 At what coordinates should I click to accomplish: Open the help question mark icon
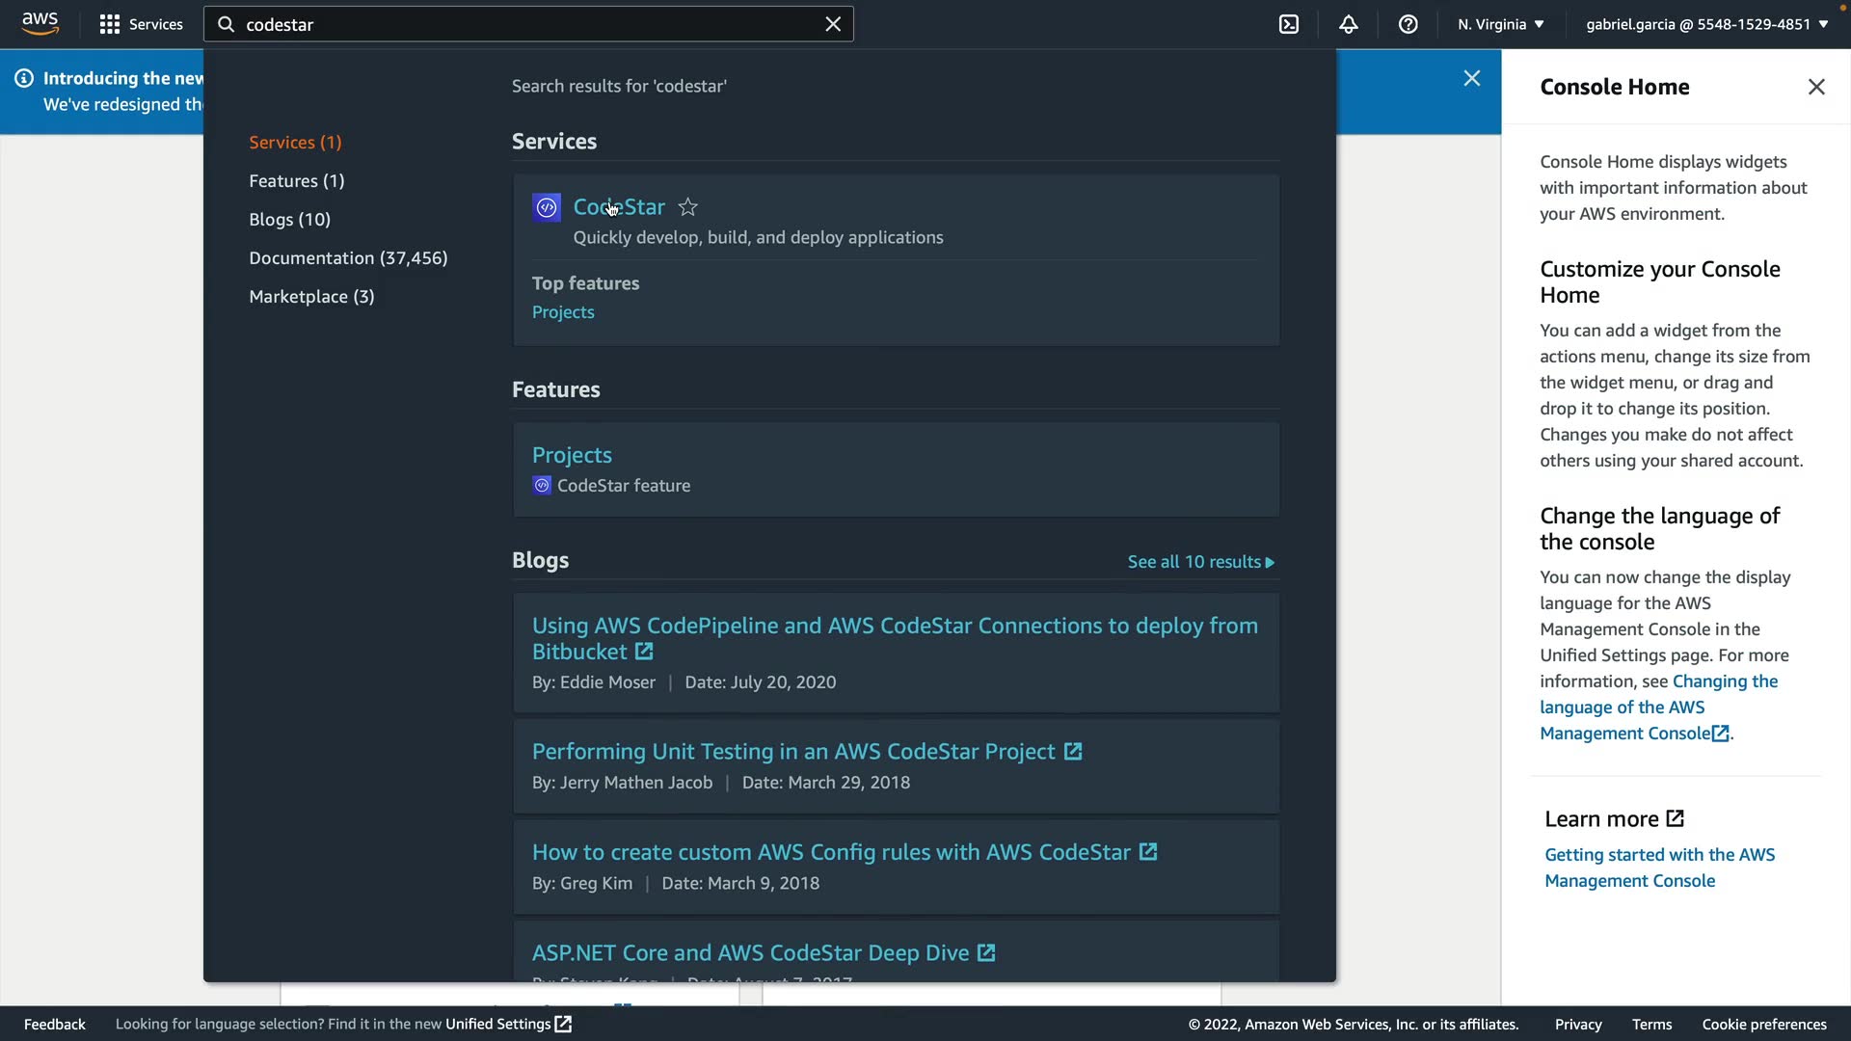[x=1408, y=24]
